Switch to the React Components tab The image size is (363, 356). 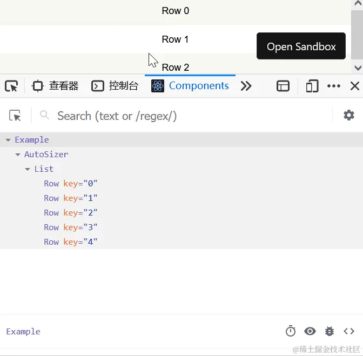(x=190, y=86)
